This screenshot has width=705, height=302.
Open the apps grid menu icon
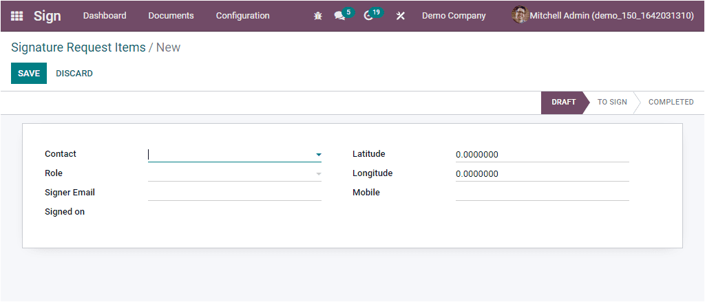click(x=17, y=16)
